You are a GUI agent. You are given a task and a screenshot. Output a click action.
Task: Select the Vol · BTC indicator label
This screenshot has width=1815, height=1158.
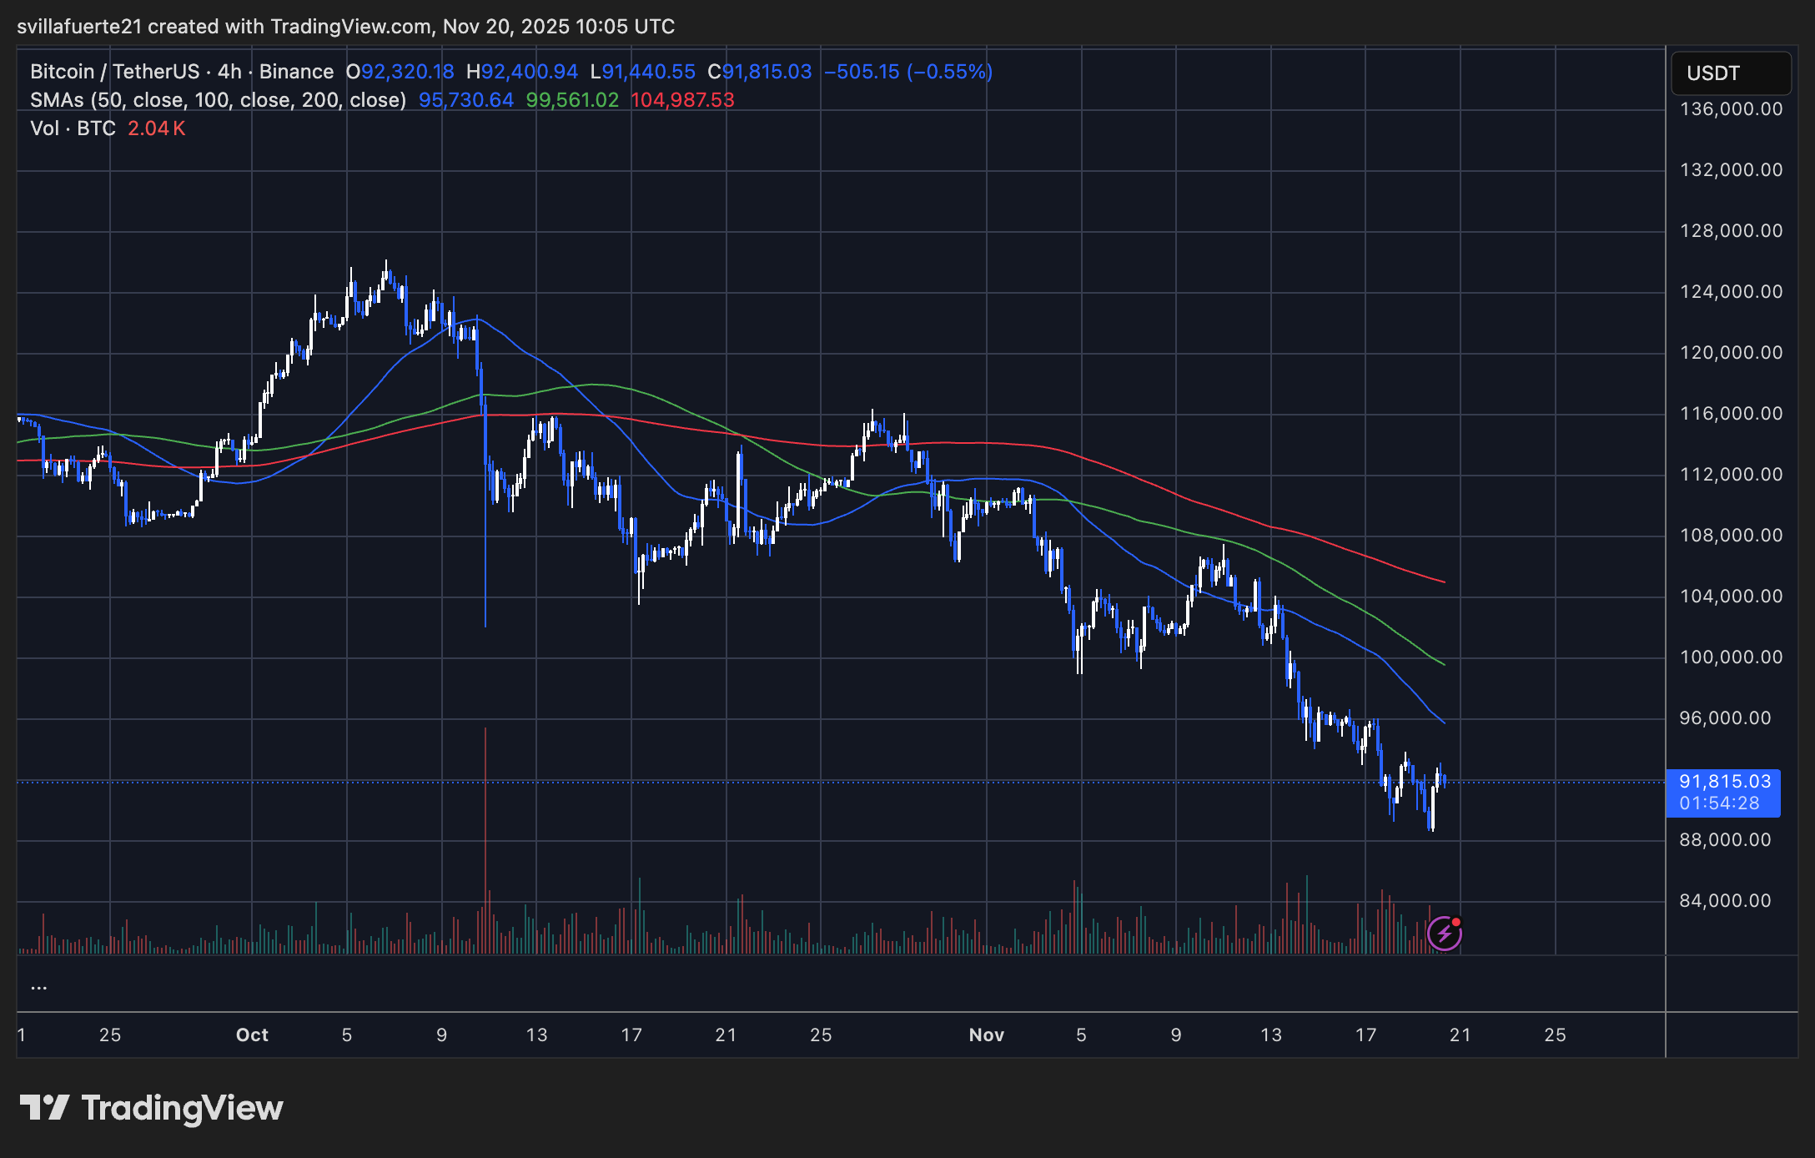(x=73, y=128)
